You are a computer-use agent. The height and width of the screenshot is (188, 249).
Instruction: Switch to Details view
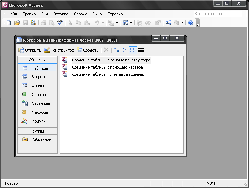[141, 50]
